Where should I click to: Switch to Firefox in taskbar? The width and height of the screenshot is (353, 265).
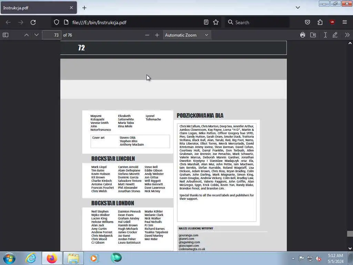tap(52, 258)
